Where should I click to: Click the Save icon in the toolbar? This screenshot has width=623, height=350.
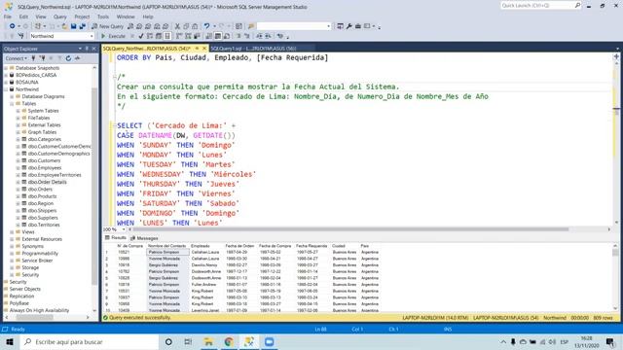point(74,26)
